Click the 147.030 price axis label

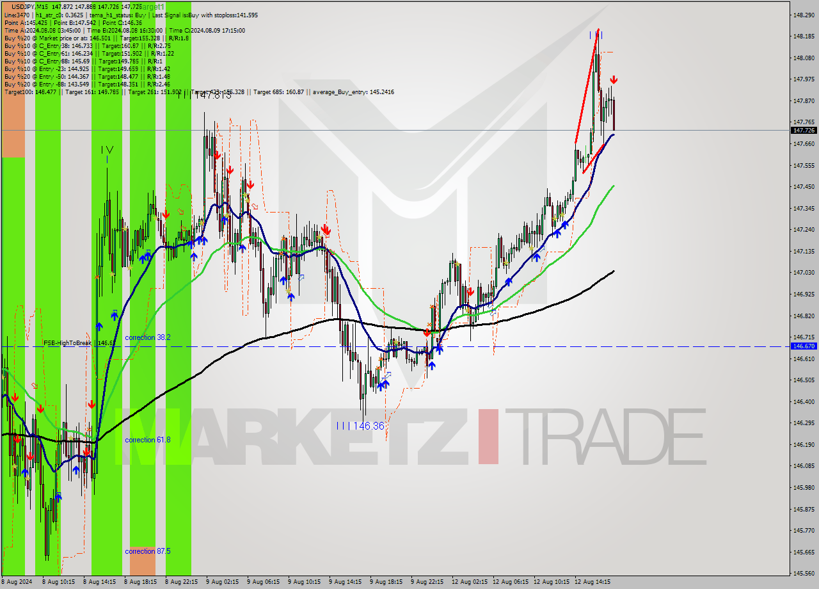(804, 272)
